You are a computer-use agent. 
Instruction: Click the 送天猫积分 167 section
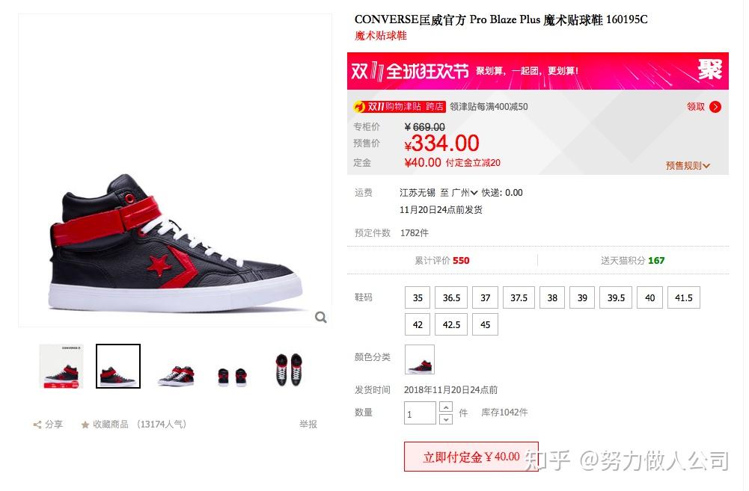[632, 260]
